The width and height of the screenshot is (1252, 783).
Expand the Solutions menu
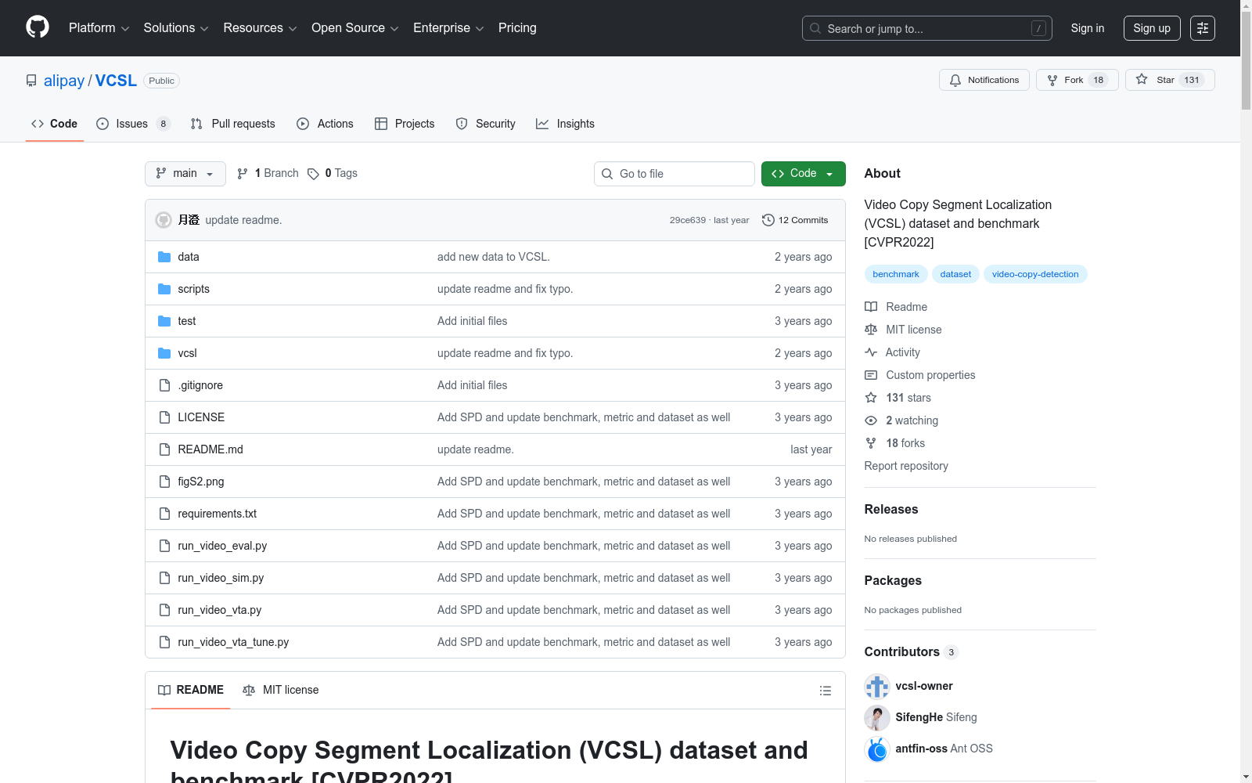click(x=176, y=28)
